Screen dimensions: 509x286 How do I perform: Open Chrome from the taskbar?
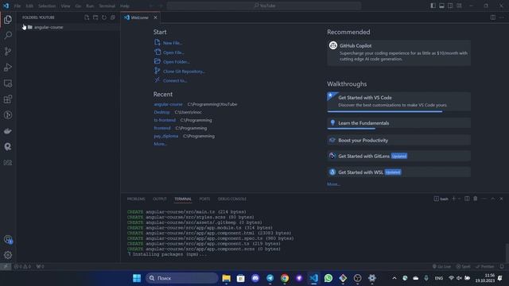tap(285, 278)
